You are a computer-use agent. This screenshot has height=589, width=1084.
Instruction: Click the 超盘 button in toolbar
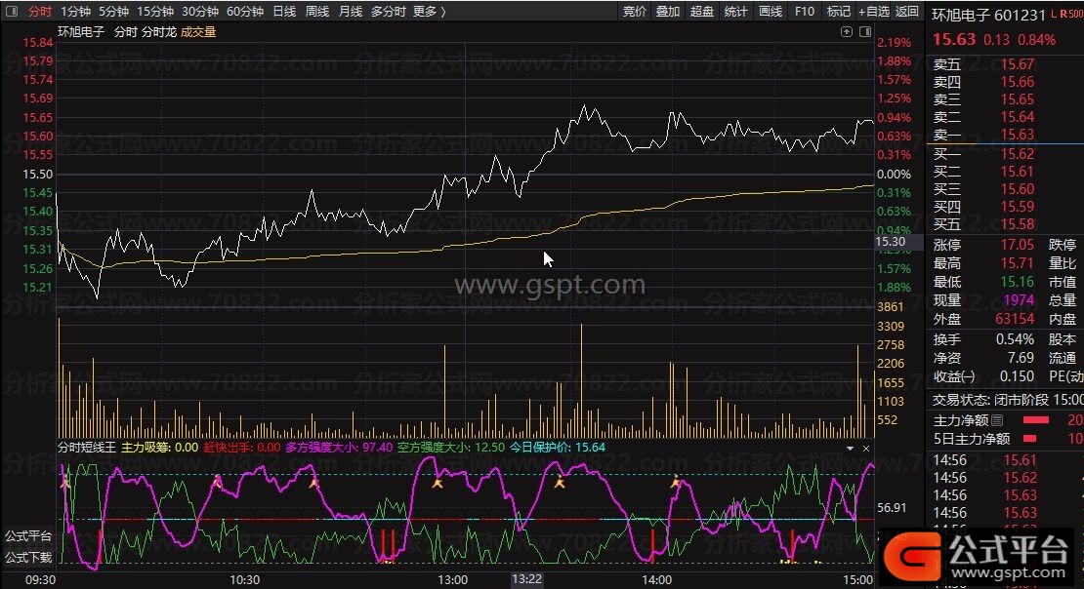702,11
